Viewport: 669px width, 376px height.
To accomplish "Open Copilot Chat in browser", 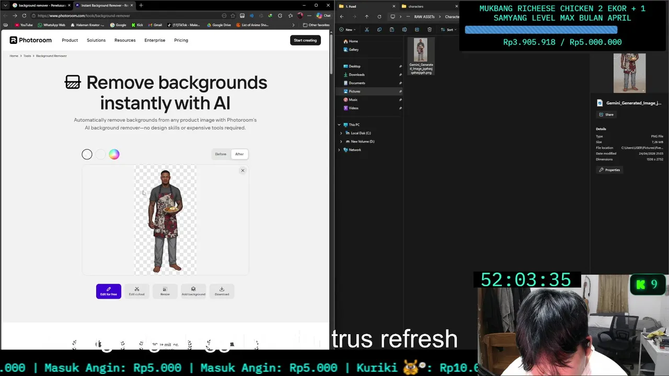I will [324, 16].
